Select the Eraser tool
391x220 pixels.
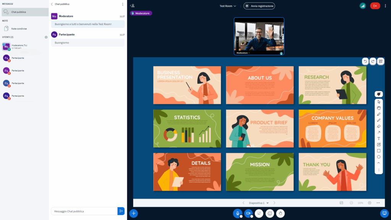click(x=379, y=126)
